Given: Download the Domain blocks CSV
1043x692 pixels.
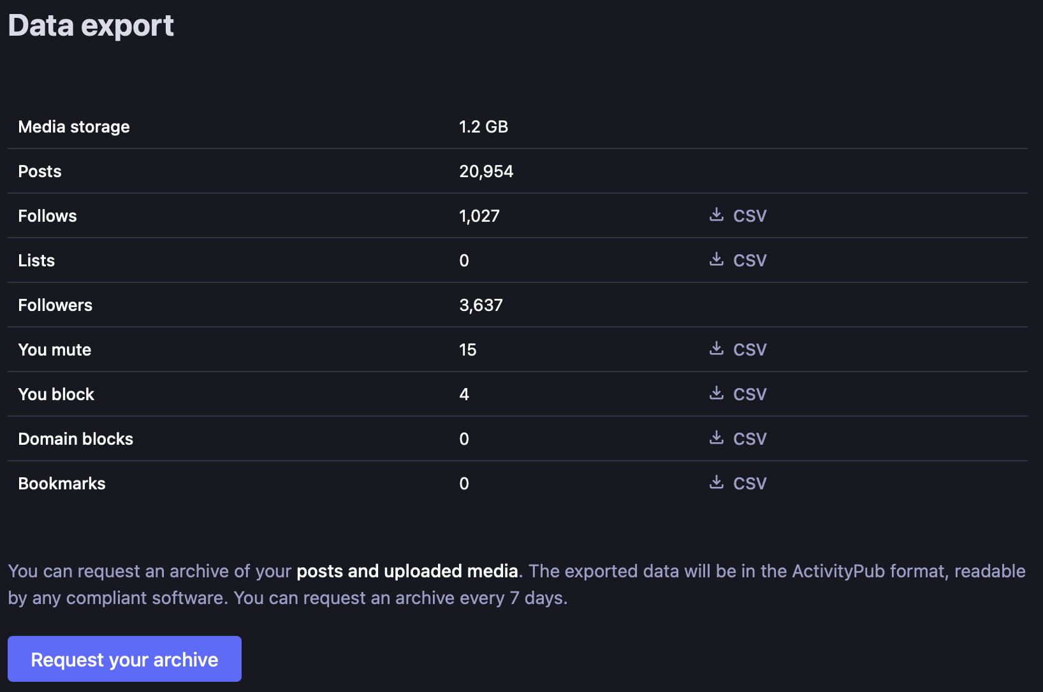Looking at the screenshot, I should (738, 438).
